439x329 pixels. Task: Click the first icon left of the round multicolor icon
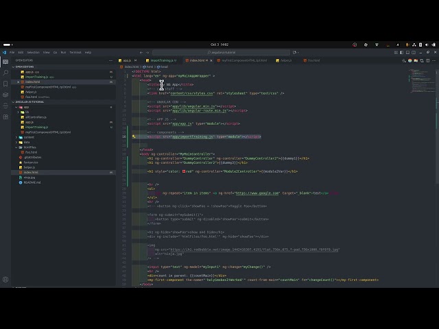click(x=404, y=60)
